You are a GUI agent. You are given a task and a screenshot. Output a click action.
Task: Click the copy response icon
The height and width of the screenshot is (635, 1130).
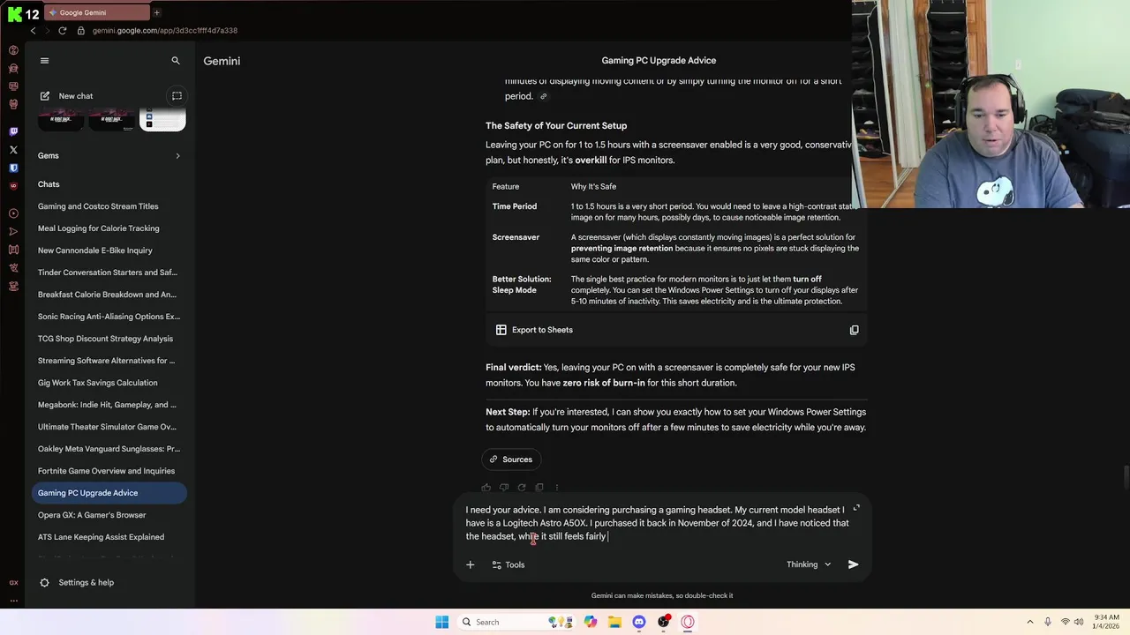point(539,488)
